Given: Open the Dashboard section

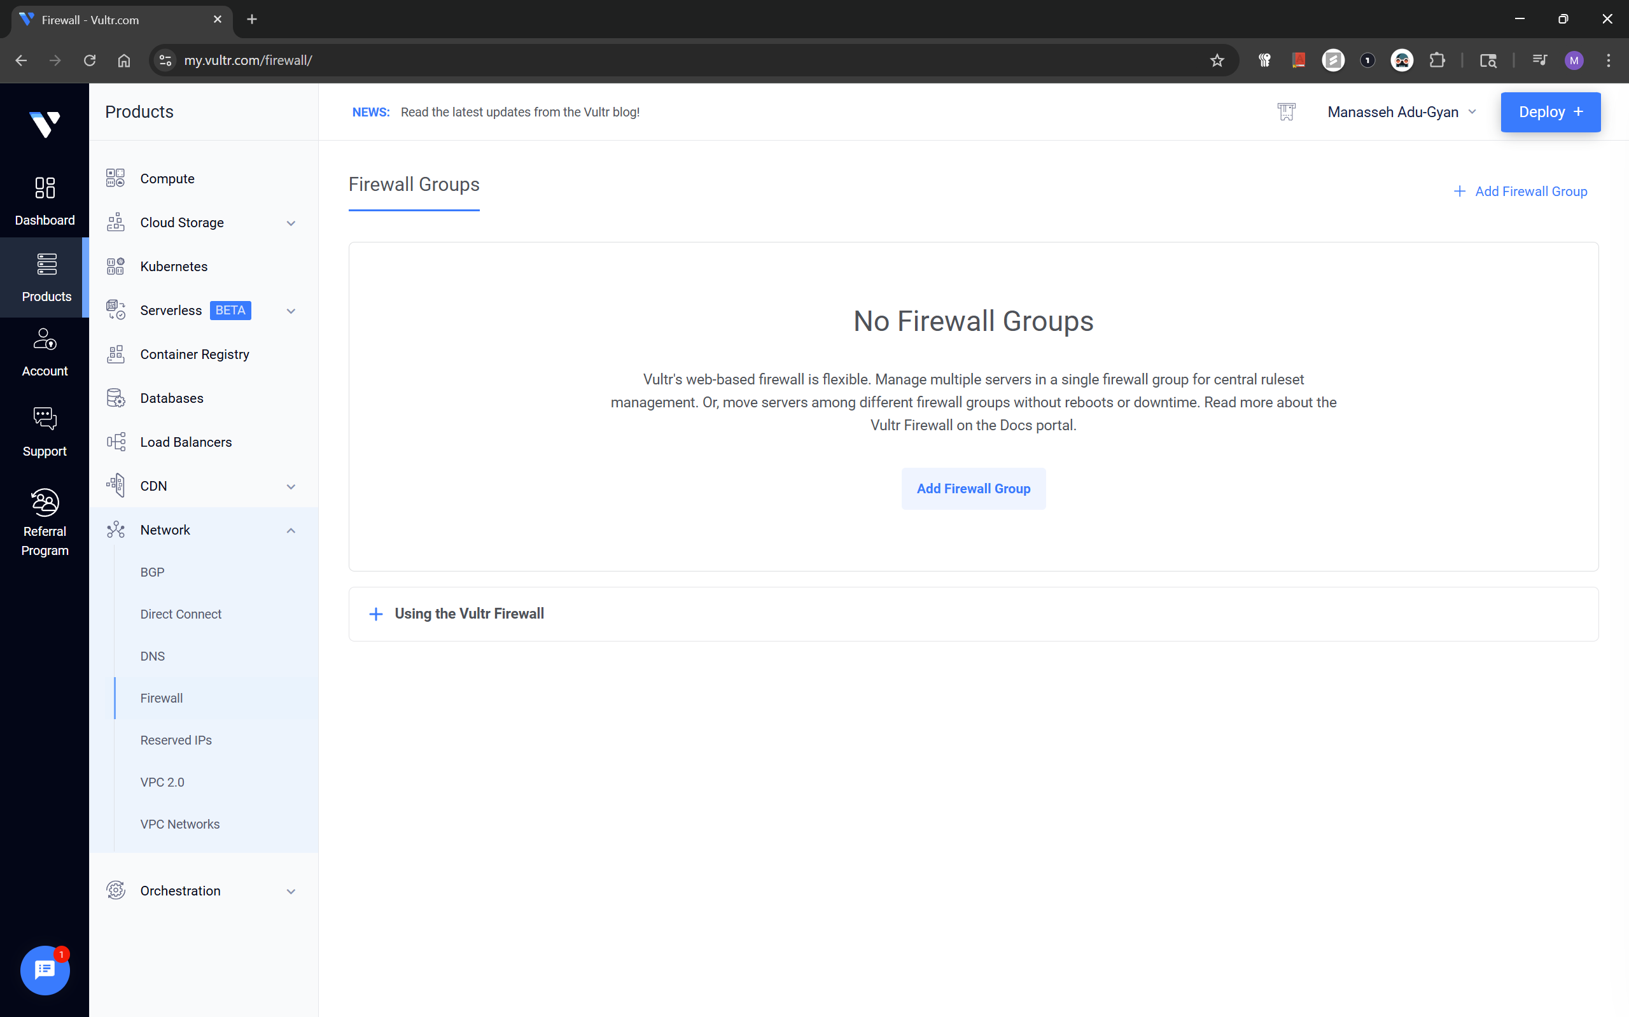Looking at the screenshot, I should pyautogui.click(x=45, y=200).
